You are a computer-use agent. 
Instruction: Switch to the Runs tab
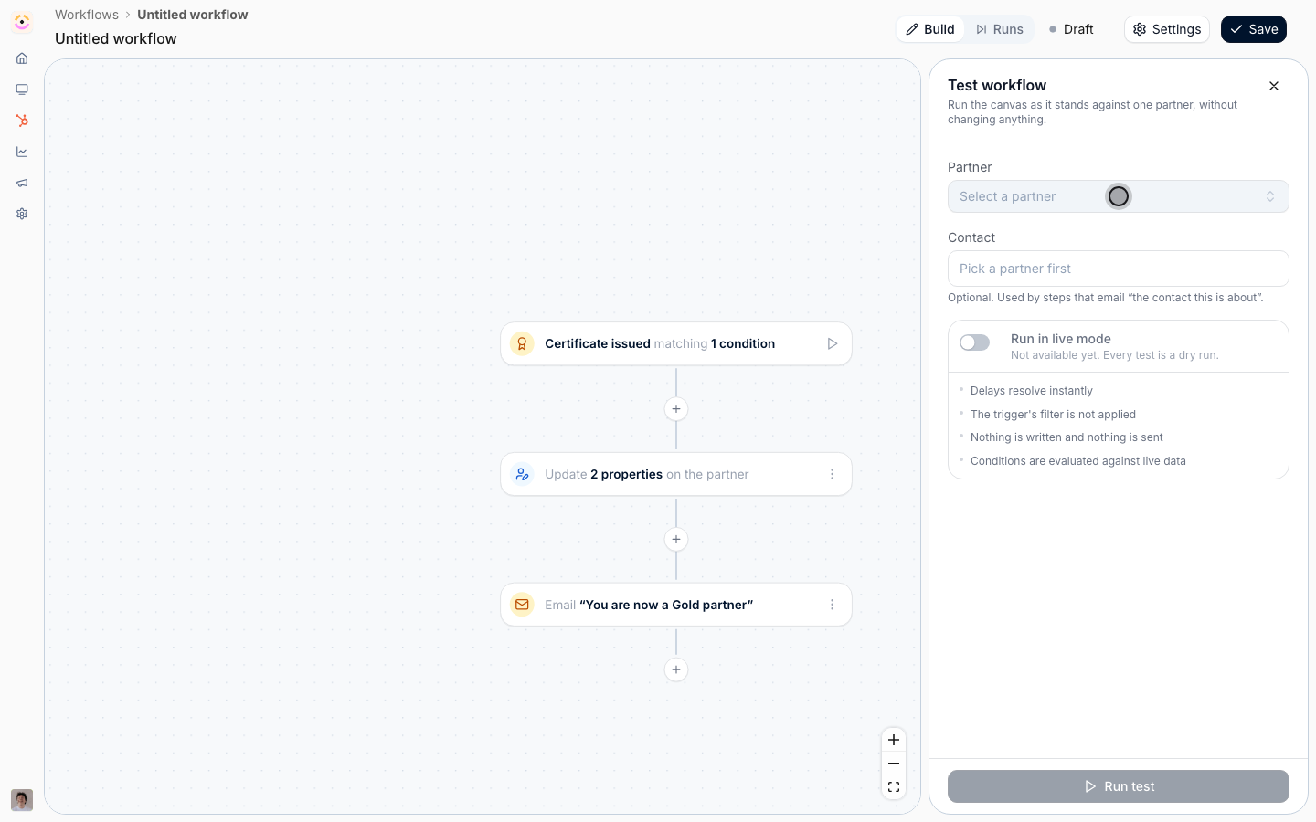pyautogui.click(x=999, y=29)
